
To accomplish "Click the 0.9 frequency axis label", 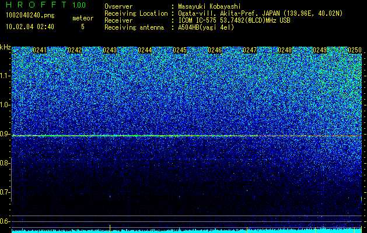I will pyautogui.click(x=5, y=134).
